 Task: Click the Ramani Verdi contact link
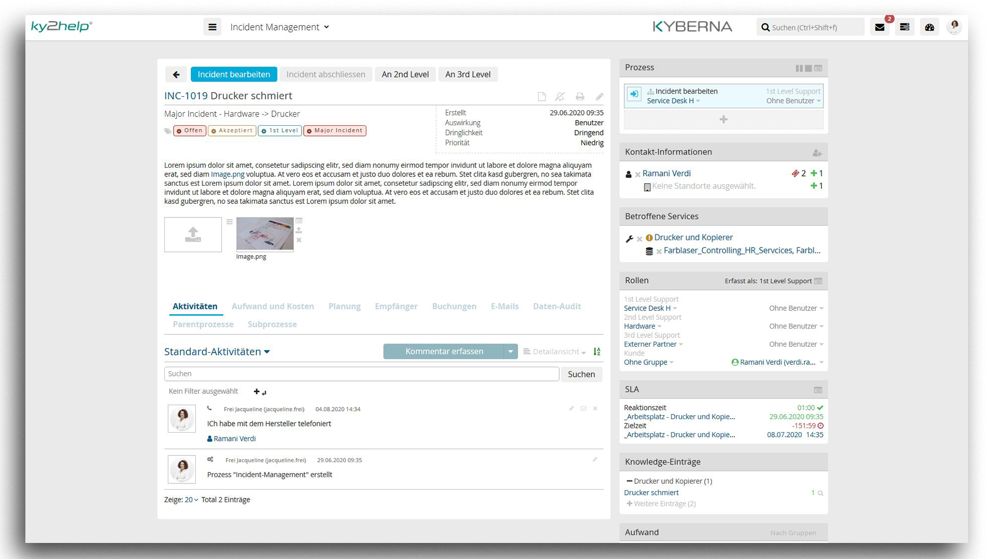pyautogui.click(x=665, y=173)
